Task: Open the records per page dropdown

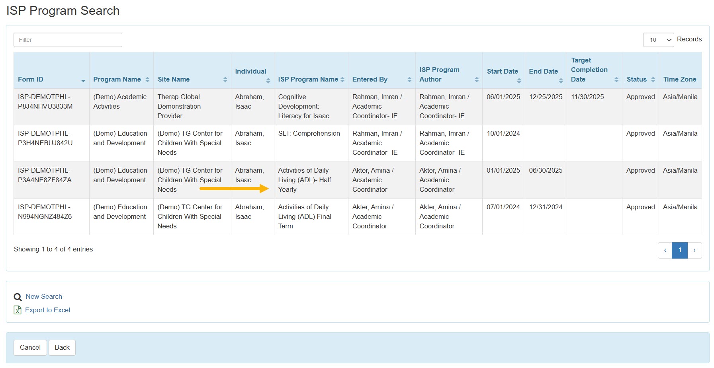Action: coord(658,40)
